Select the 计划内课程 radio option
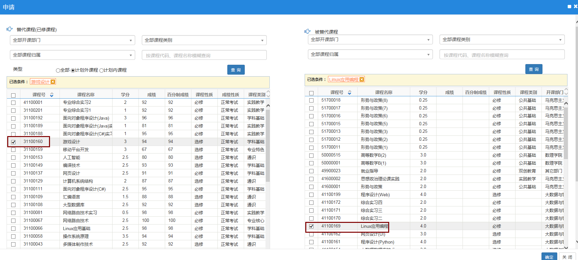 [x=102, y=70]
